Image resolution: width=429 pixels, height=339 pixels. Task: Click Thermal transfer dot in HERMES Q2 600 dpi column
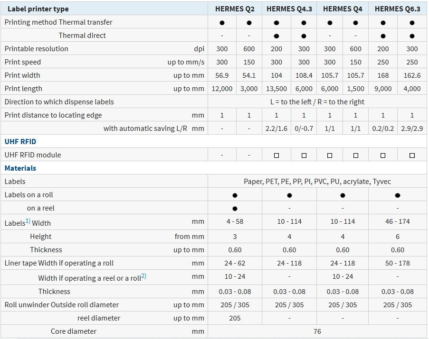point(249,23)
